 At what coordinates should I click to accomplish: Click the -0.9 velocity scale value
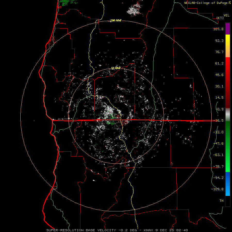pos(219,109)
